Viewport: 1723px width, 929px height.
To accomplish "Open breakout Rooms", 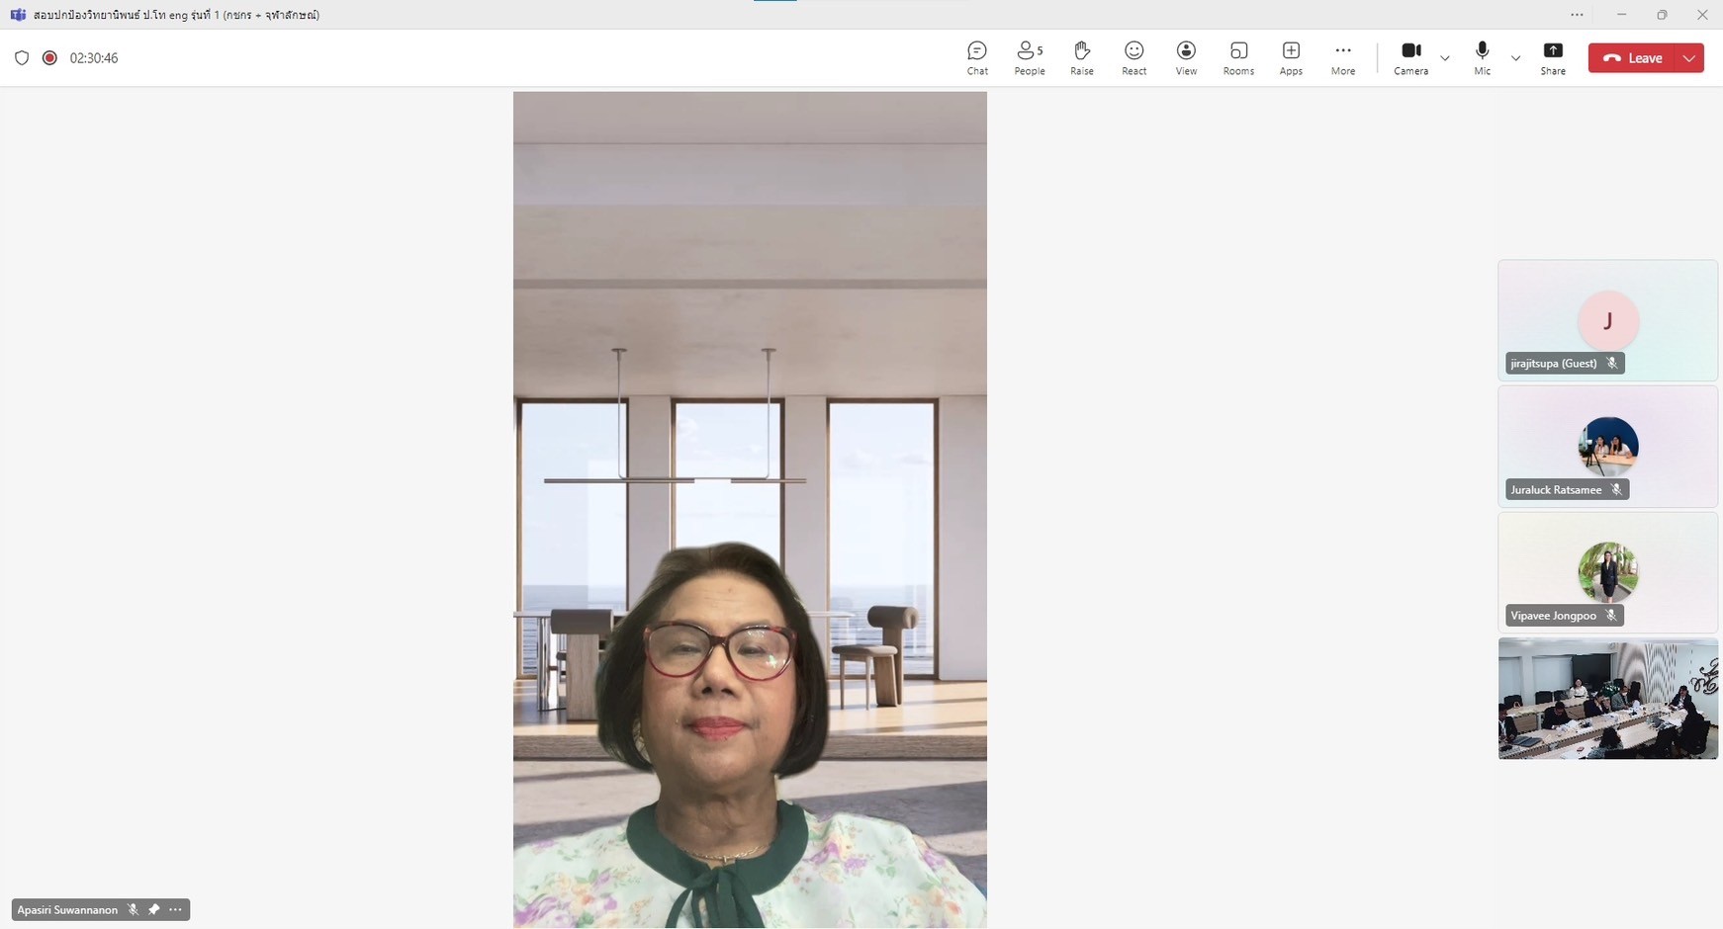I will pyautogui.click(x=1238, y=58).
